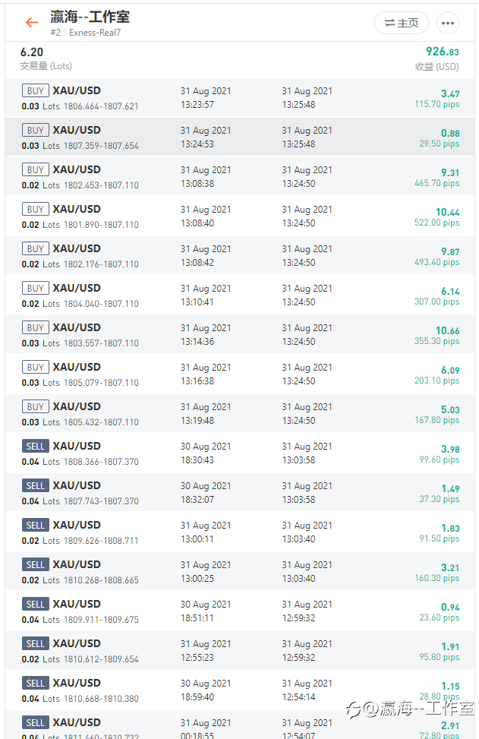Select the trade opened at 13:10:41
The image size is (479, 739).
pyautogui.click(x=240, y=295)
